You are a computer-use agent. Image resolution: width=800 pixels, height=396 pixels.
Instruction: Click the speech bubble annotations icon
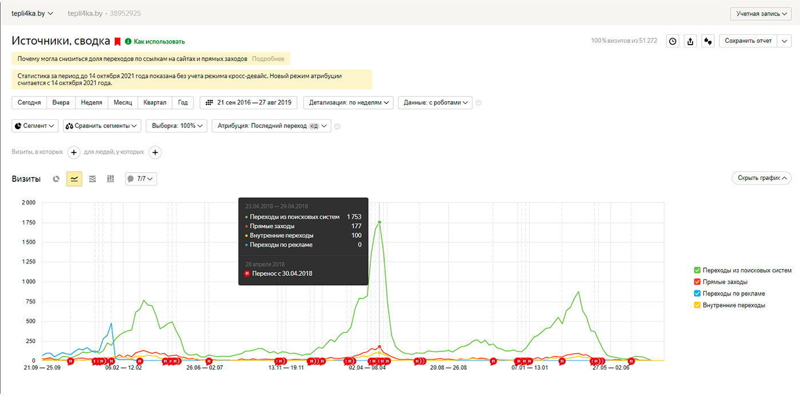tap(131, 179)
